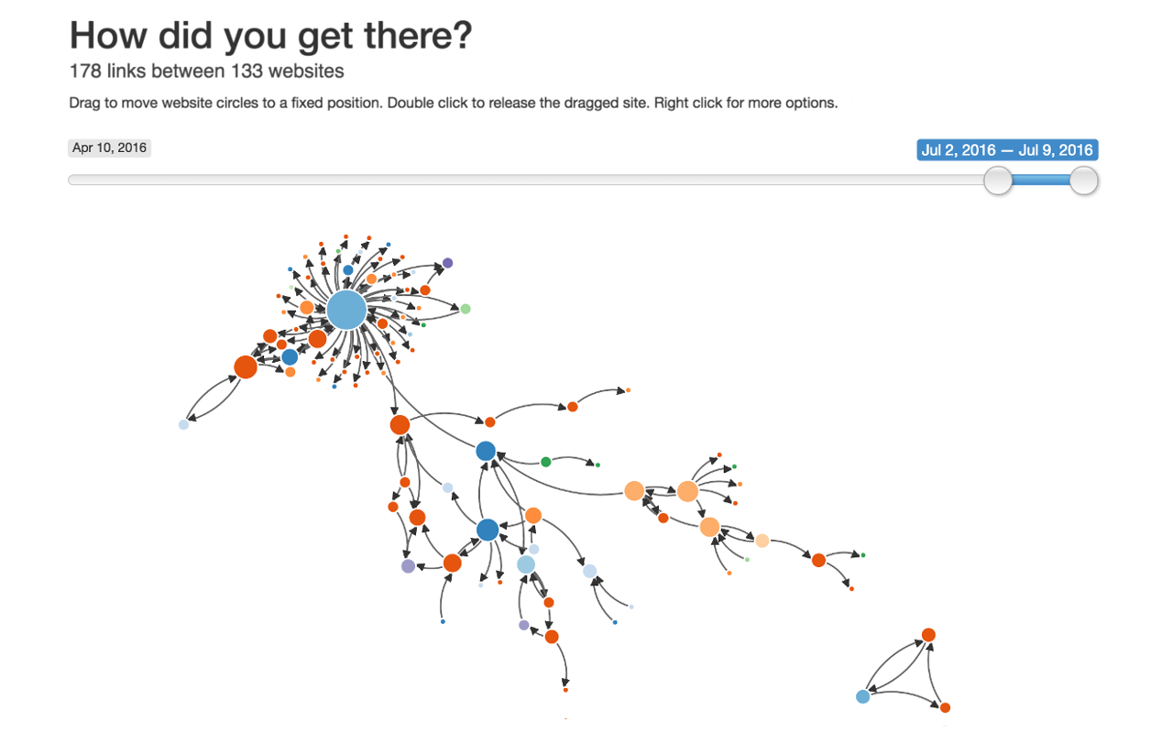
Task: Click the light-blue leaf node at far left
Action: click(183, 424)
